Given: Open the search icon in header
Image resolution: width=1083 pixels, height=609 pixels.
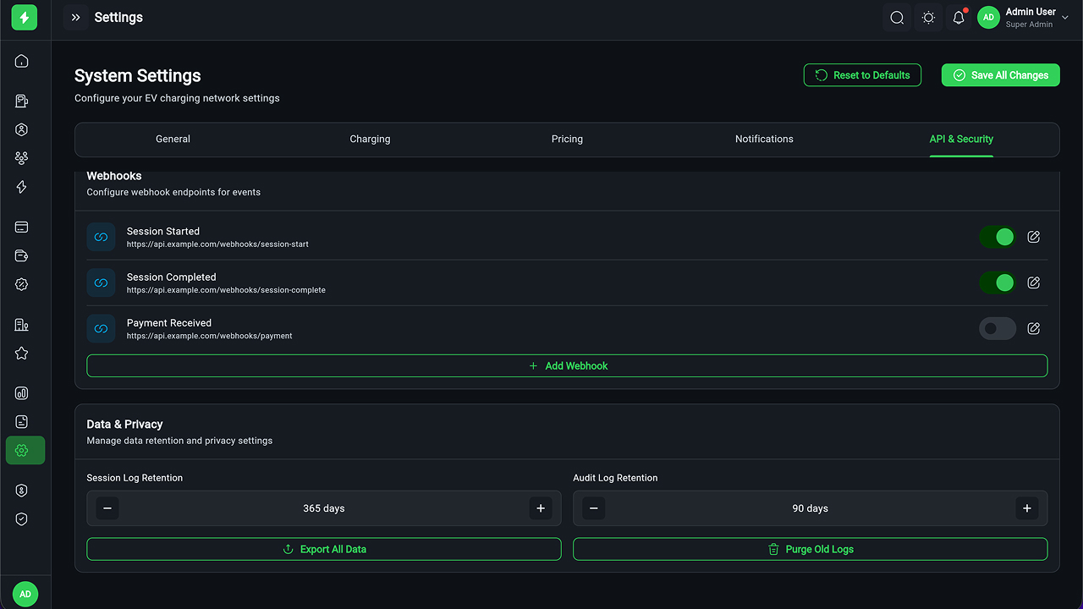Looking at the screenshot, I should click(x=897, y=18).
